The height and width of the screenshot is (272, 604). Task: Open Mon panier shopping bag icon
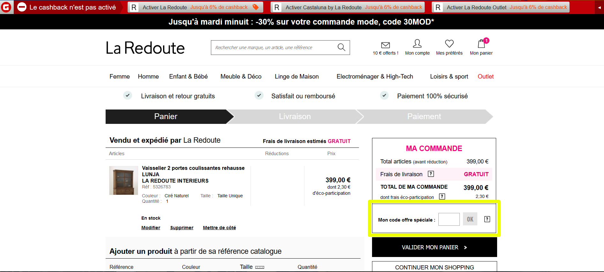[x=481, y=44]
